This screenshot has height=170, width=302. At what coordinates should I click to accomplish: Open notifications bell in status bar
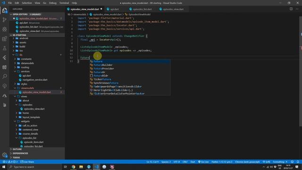pos(298,161)
